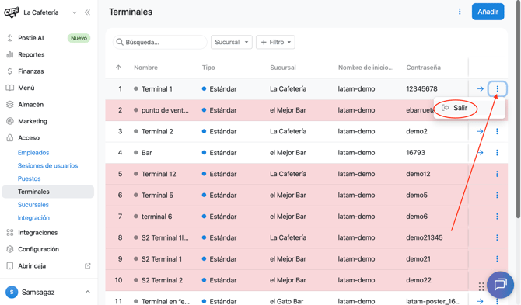Click the Terminal 1 row name
Screen dimensions: 521x305
tap(157, 88)
